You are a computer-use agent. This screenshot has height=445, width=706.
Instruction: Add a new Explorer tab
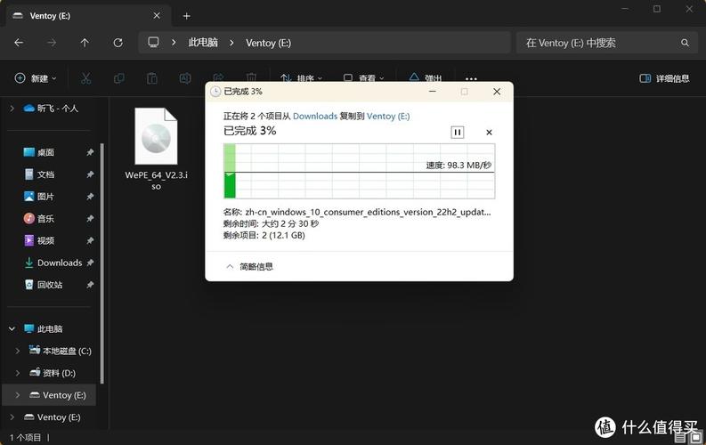click(186, 16)
